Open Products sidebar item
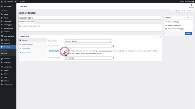The width and height of the screenshot is (195, 109). (6, 40)
